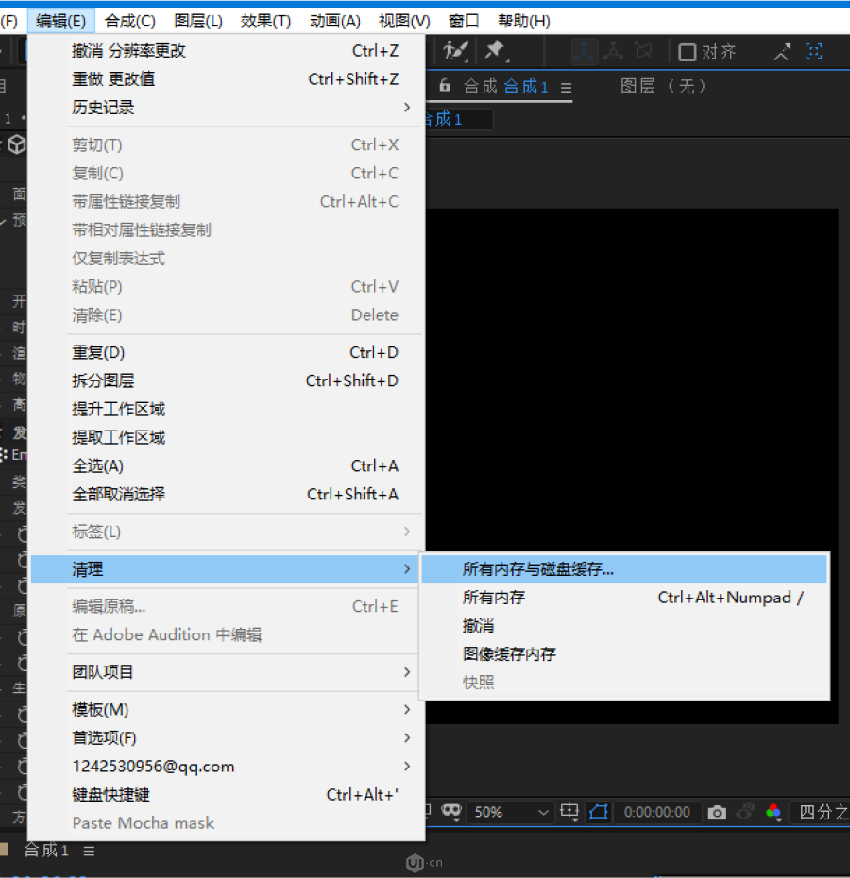Choose 全选(A) from the menu
The height and width of the screenshot is (878, 850).
[227, 465]
